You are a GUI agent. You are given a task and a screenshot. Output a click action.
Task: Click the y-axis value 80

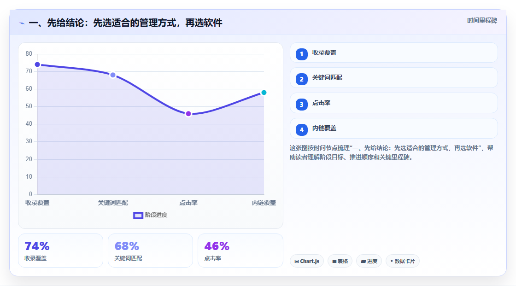click(29, 53)
